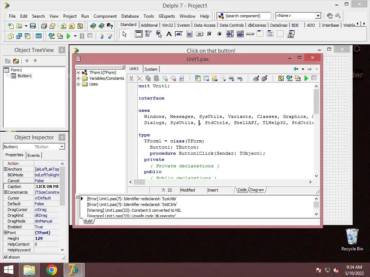Screen dimensions: 370x277
Task: Expand the TForm1(TForm) node in code explorer
Action: click(x=78, y=72)
